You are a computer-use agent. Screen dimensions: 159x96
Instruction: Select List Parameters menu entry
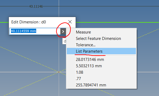pyautogui.click(x=101, y=51)
